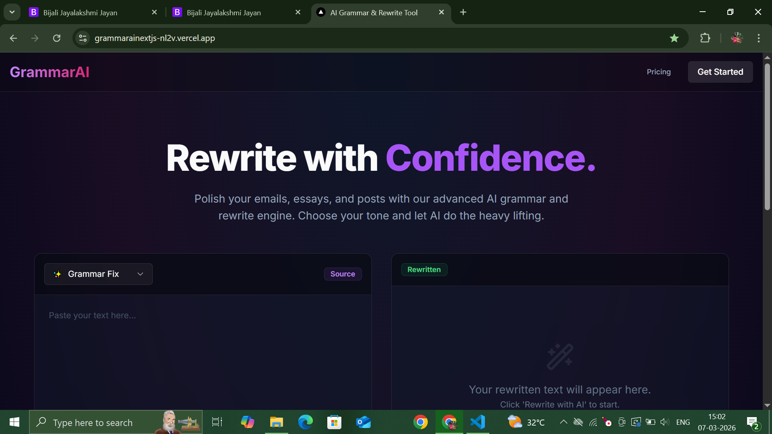Open the browser Extensions puzzle icon

click(x=705, y=38)
